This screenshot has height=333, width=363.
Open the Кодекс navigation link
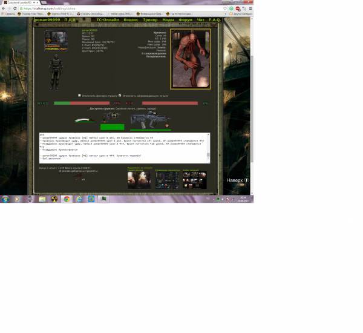coord(131,20)
